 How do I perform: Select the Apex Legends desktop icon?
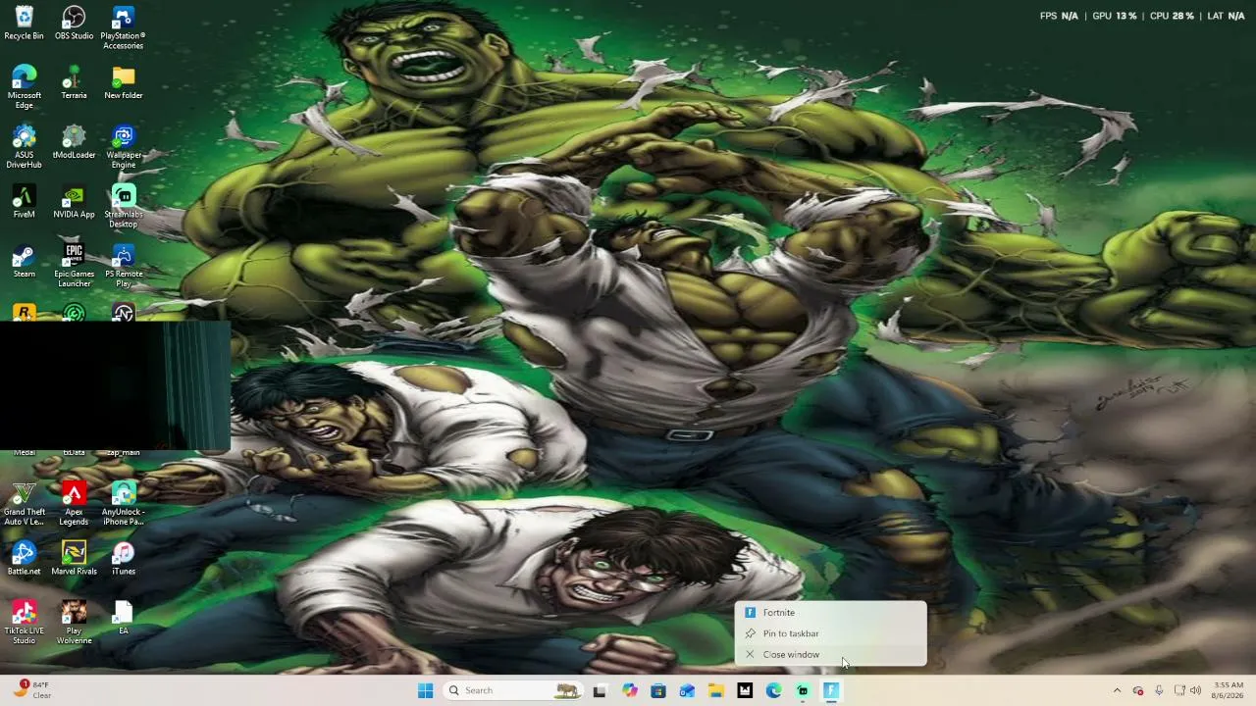coord(74,504)
